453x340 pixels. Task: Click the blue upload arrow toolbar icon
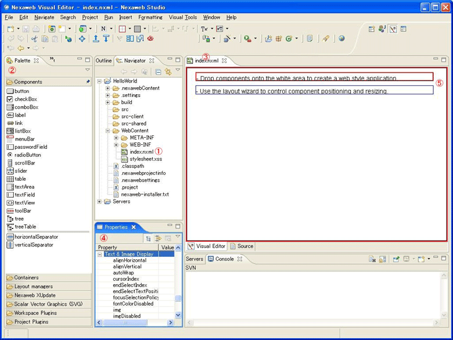tap(96, 38)
